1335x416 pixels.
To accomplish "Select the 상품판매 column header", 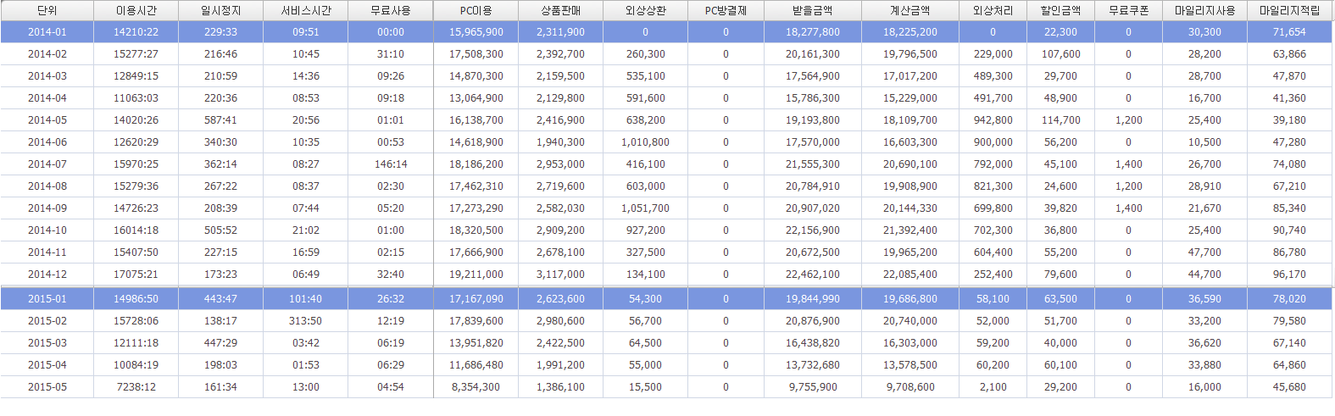I will tap(561, 11).
